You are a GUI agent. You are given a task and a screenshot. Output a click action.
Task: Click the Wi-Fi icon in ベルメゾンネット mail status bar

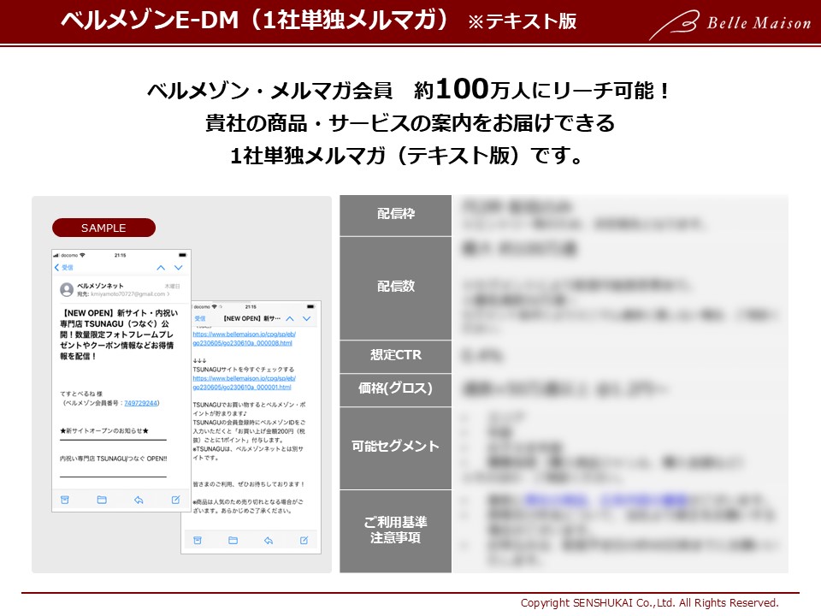pos(82,255)
